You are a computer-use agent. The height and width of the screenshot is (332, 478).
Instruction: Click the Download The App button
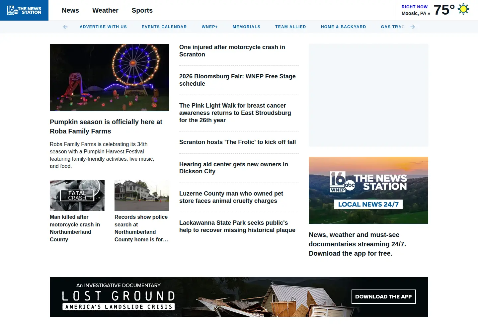tap(383, 297)
